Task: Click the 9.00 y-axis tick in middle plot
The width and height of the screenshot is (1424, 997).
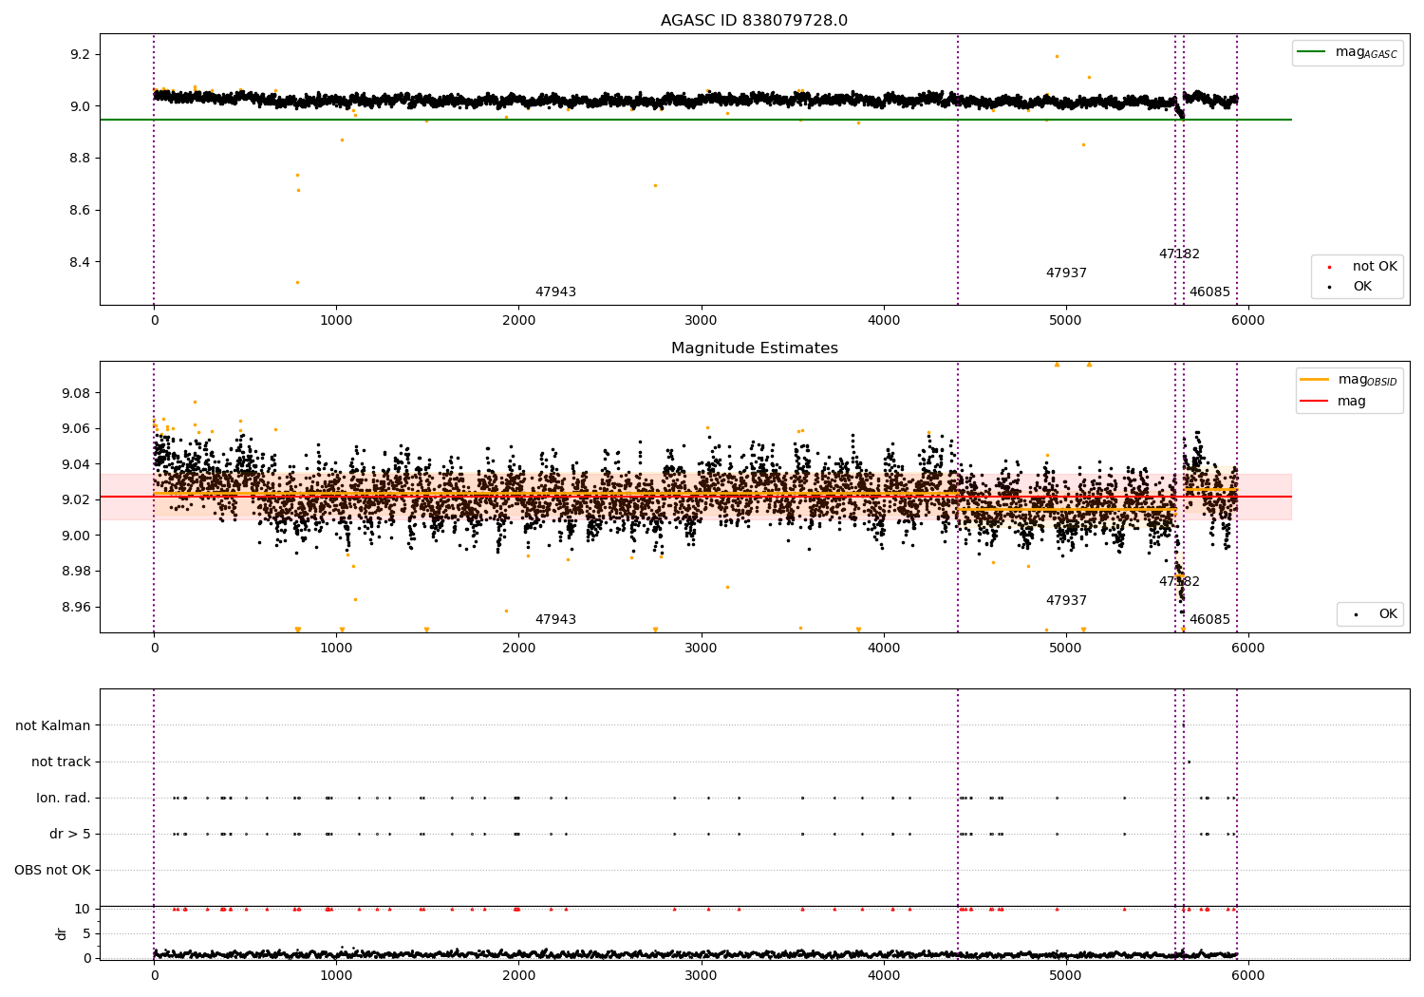Action: pos(76,536)
